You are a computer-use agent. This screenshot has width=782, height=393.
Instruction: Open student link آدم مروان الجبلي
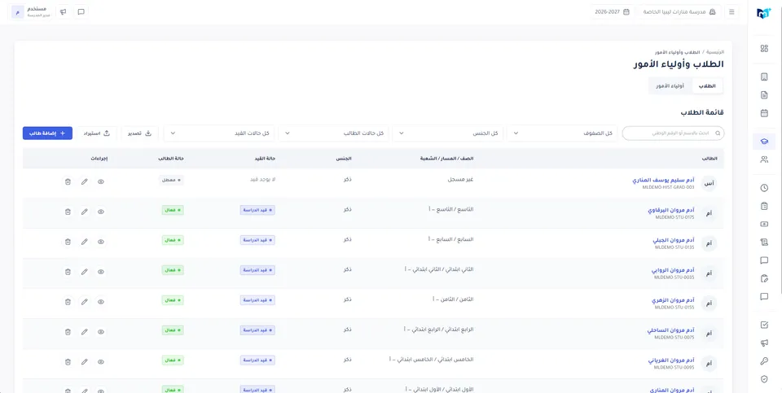click(674, 240)
